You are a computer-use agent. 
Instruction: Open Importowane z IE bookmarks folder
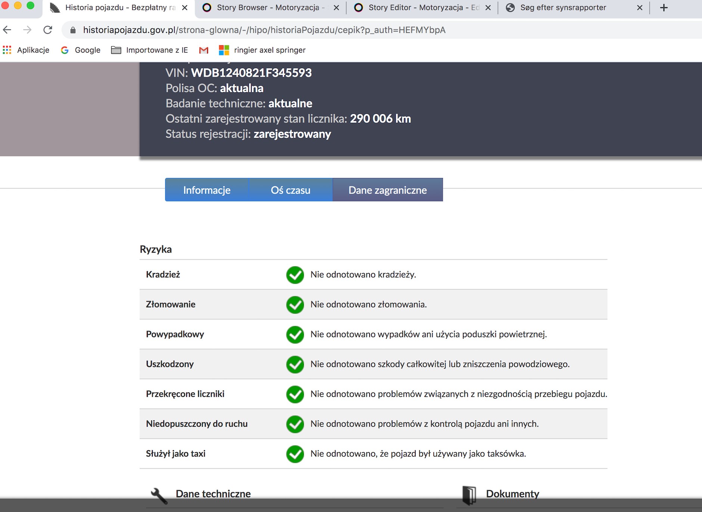150,50
